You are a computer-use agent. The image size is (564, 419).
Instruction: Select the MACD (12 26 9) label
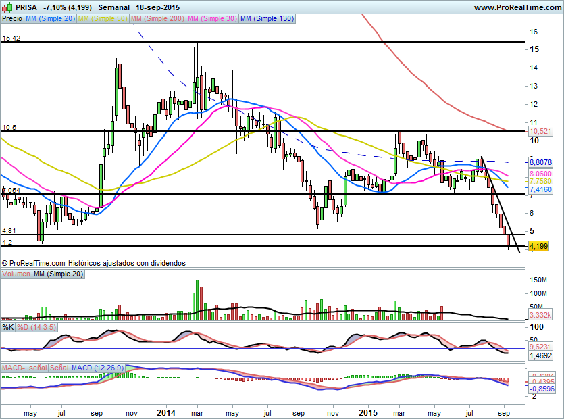tap(97, 368)
